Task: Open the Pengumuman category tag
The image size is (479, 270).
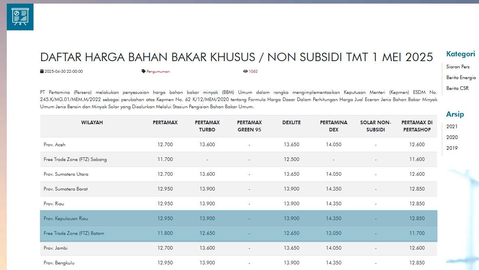Action: pos(159,71)
